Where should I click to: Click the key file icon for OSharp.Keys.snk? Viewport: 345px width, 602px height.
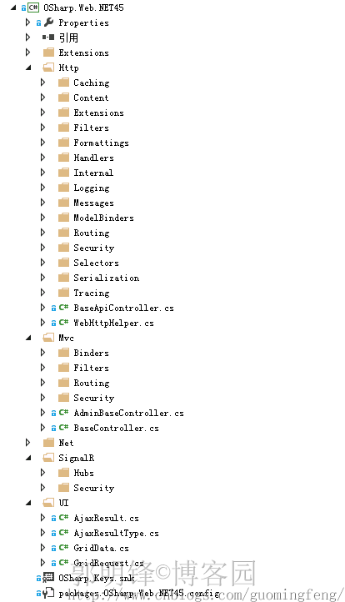(48, 578)
